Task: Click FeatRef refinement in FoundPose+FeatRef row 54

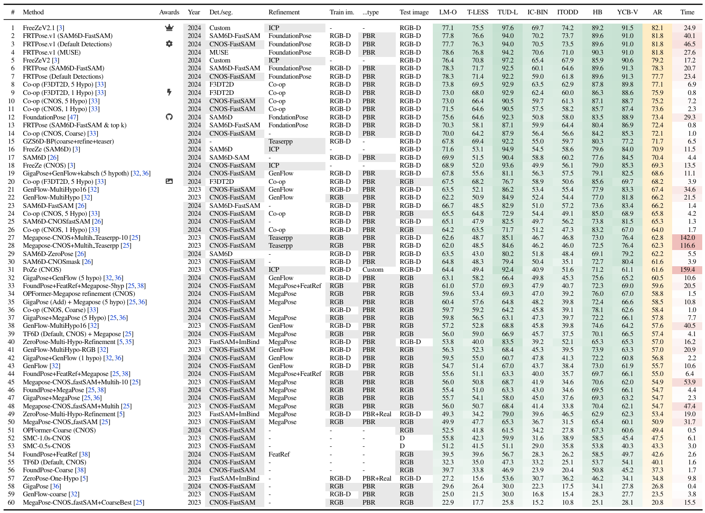Action: (279, 454)
